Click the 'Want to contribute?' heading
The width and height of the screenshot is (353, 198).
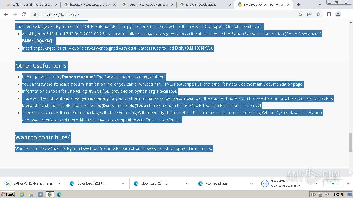coord(43,137)
